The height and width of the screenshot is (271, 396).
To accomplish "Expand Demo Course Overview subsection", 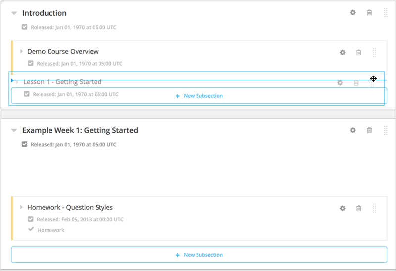I will pyautogui.click(x=21, y=51).
